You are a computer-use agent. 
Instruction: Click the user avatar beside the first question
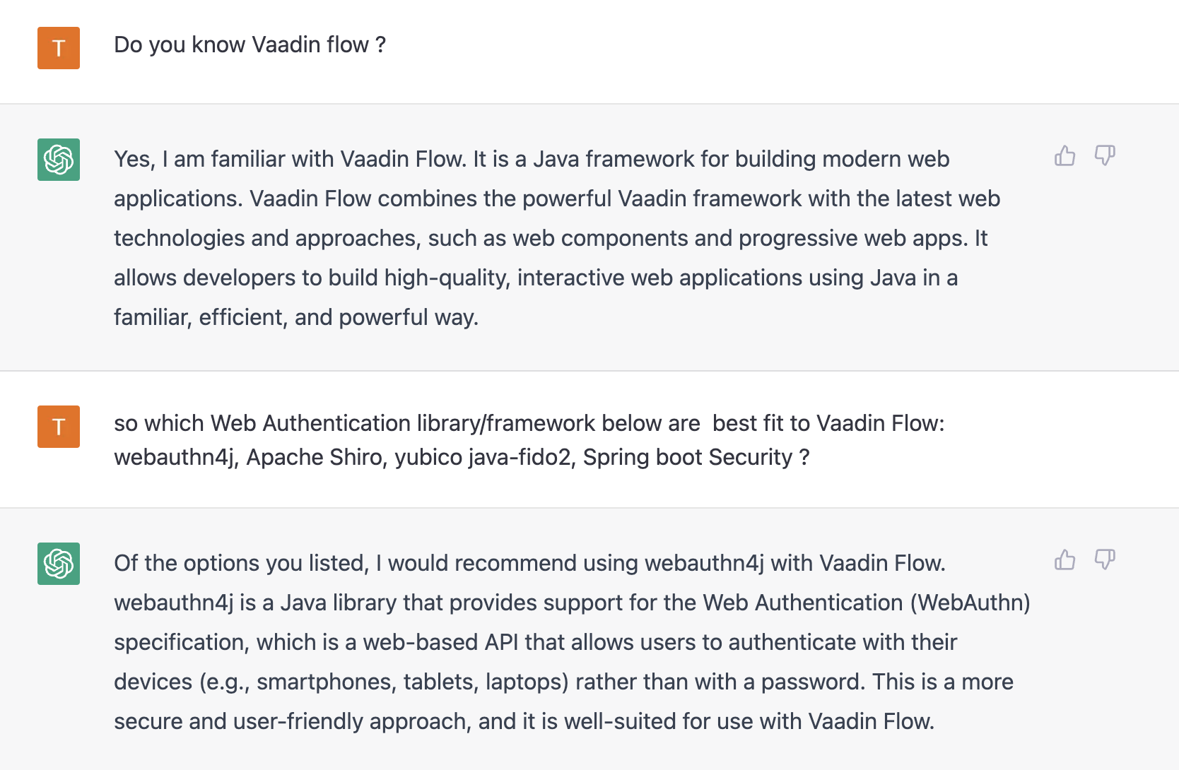point(59,48)
